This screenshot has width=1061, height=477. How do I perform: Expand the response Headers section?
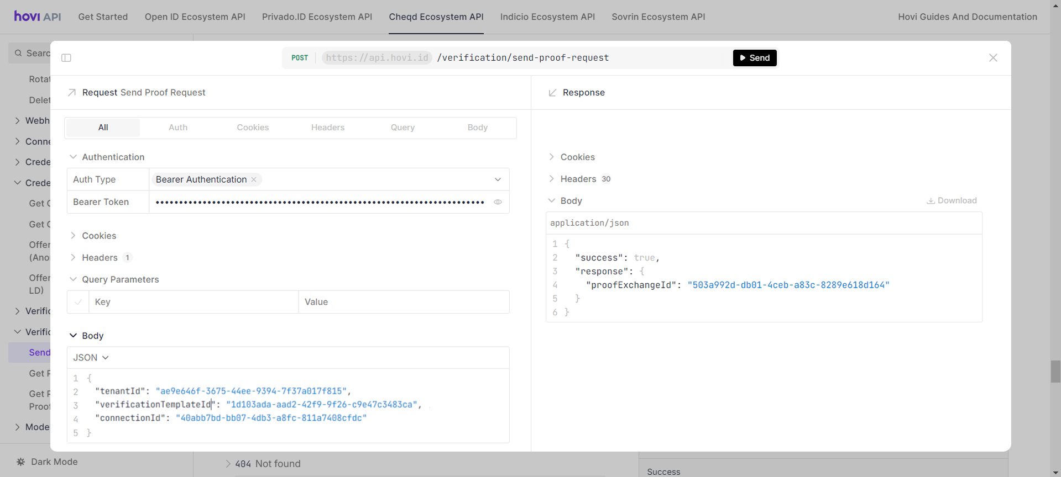click(x=578, y=179)
